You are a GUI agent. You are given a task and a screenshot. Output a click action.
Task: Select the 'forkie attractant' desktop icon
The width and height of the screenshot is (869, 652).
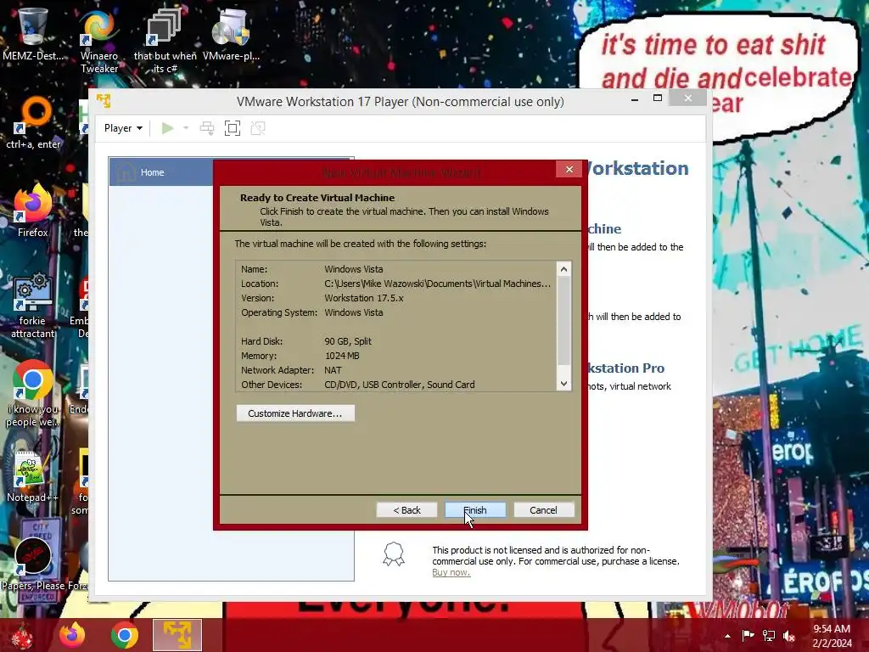(x=33, y=305)
